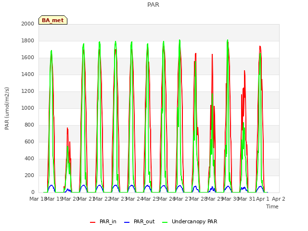This screenshot has height=231, width=308.
Task: Click the green Undercanopy PAR legend swatch
Action: [x=165, y=222]
